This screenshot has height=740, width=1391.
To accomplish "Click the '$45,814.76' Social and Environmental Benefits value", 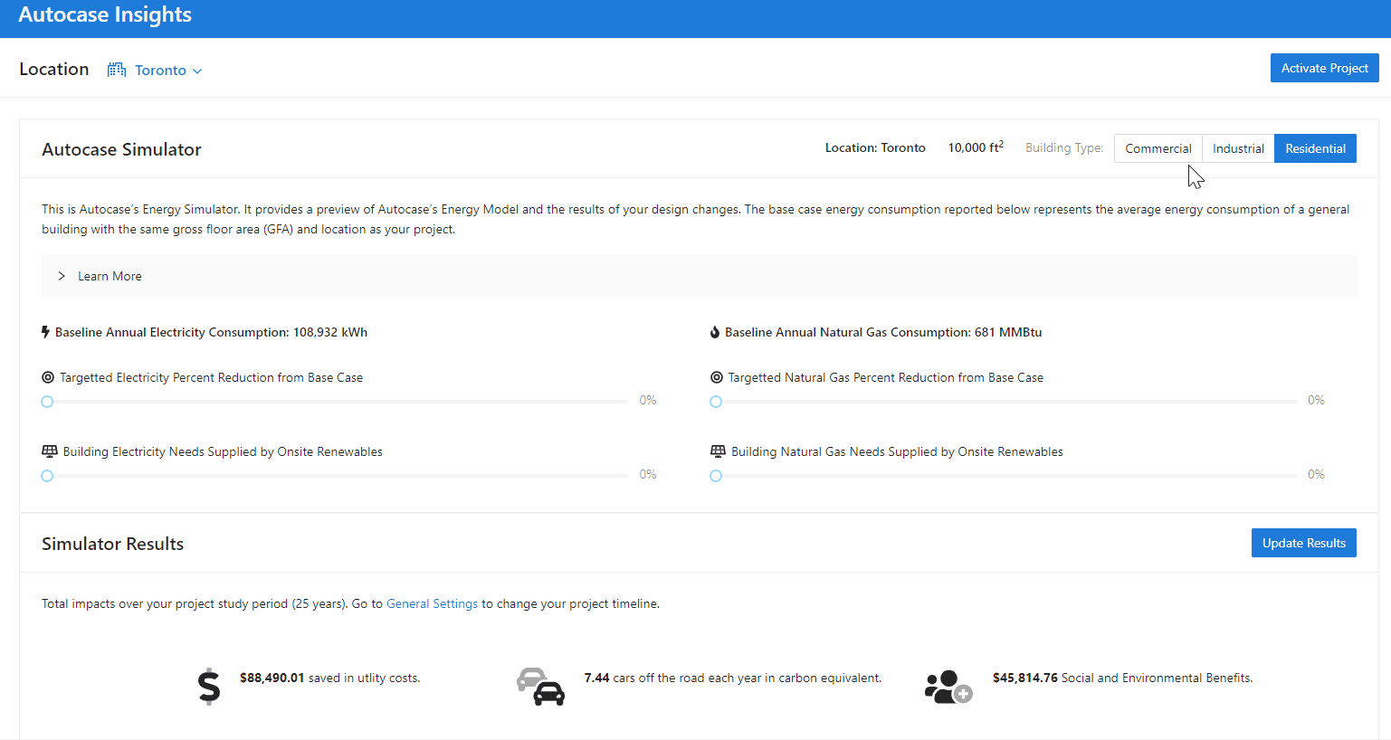I will tap(1025, 678).
